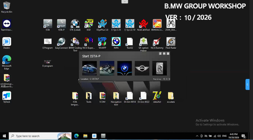This screenshot has width=253, height=140.
Task: Choose the Rolls-Royce brand thumbnail
Action: [160, 68]
